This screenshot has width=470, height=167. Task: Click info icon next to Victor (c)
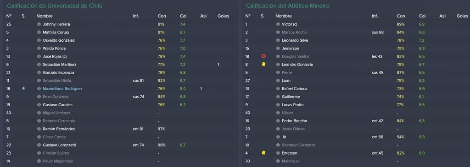(x=278, y=24)
